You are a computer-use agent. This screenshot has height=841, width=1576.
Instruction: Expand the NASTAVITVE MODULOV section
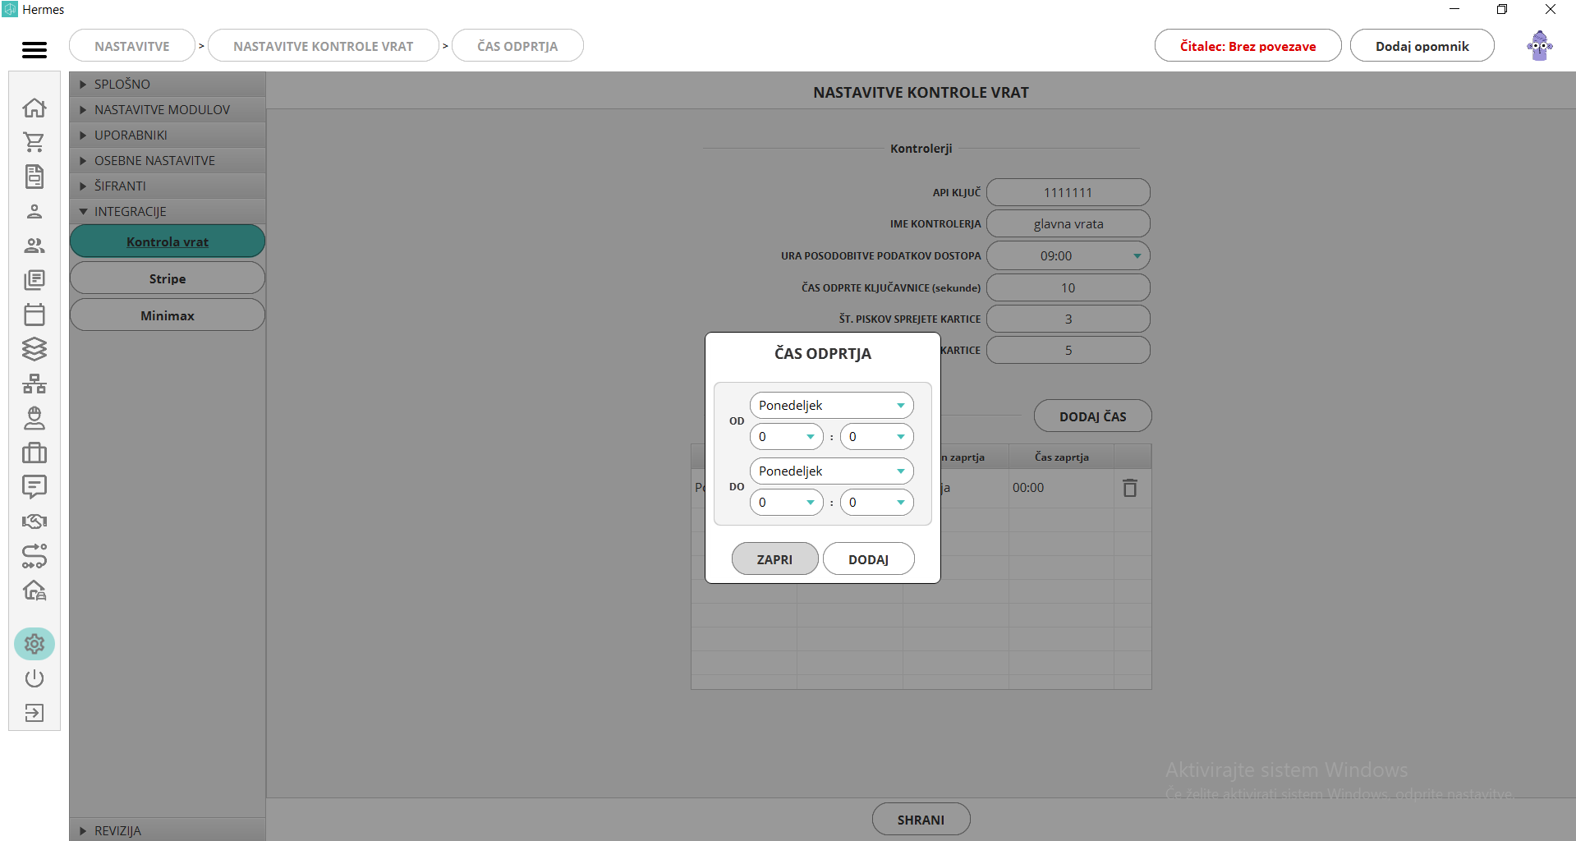[168, 109]
